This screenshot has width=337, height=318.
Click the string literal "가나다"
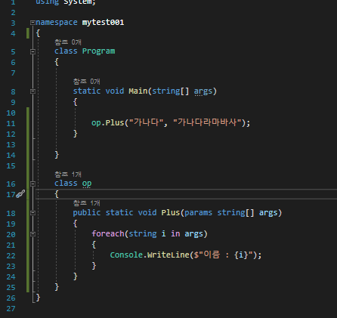[147, 122]
